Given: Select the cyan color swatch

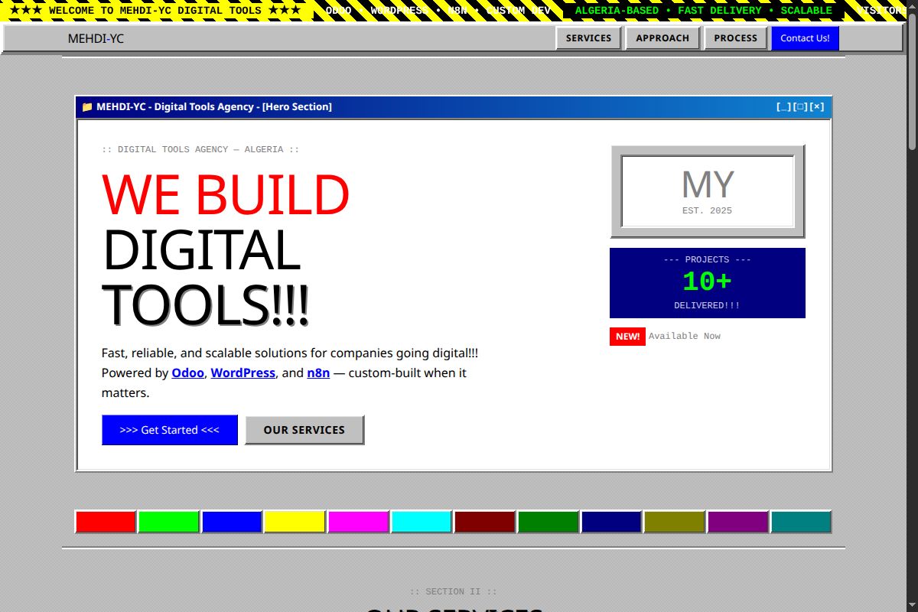Looking at the screenshot, I should [422, 522].
